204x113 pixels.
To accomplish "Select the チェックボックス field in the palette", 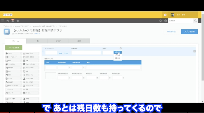I will 31,64.
